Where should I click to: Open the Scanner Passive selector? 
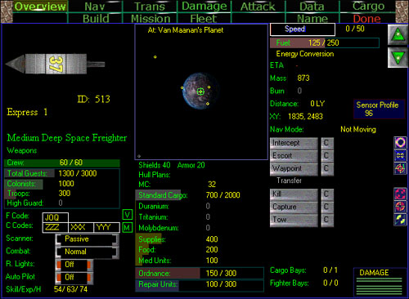click(87, 239)
